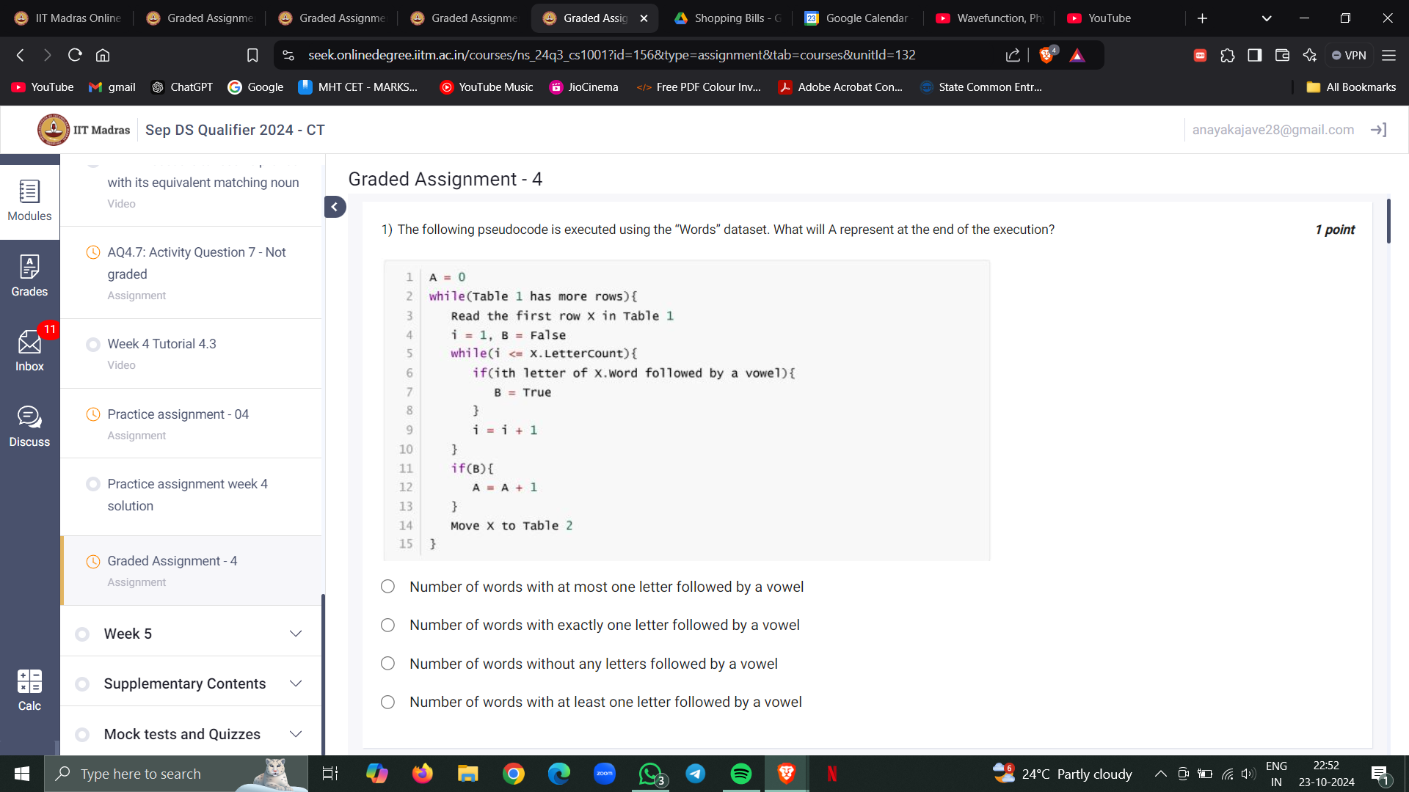Select radio button for exactly one letter
Image resolution: width=1409 pixels, height=792 pixels.
pos(389,625)
